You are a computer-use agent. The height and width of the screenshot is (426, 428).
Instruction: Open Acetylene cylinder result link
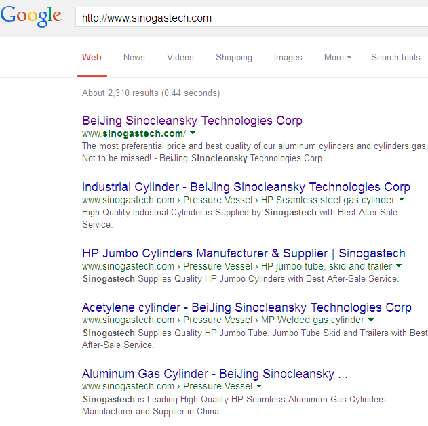click(246, 307)
